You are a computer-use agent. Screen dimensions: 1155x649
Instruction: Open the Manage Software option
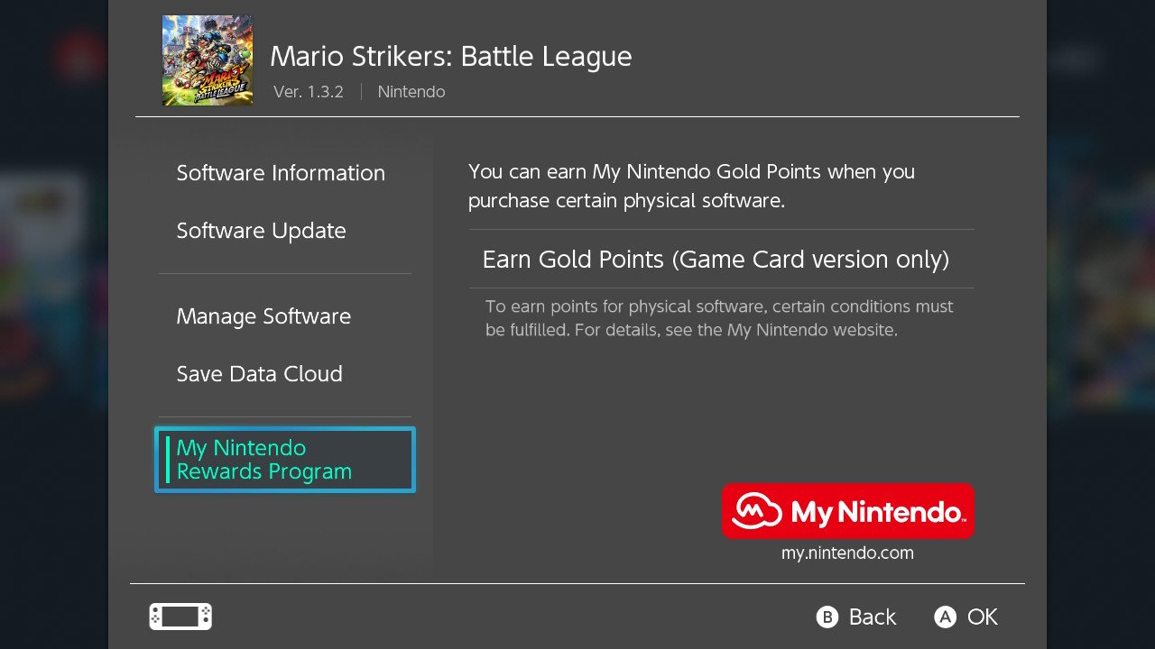263,316
